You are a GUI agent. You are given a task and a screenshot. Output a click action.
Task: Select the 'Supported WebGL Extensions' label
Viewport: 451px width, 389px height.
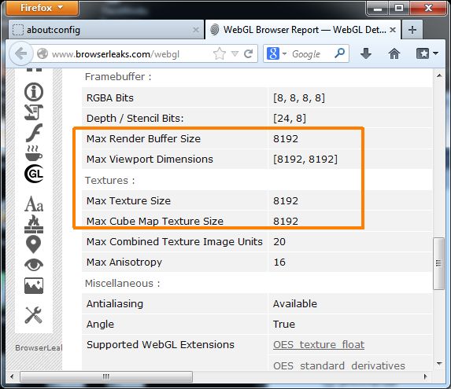point(161,344)
